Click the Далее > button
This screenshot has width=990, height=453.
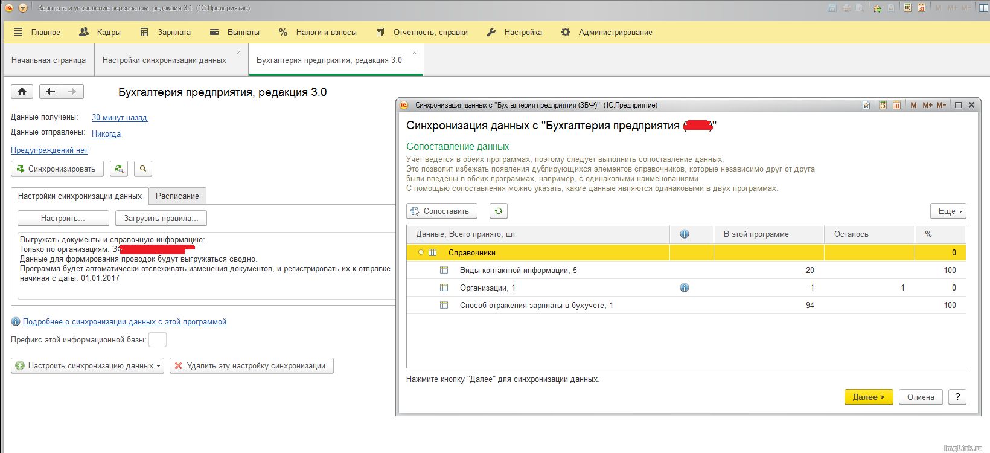click(869, 397)
